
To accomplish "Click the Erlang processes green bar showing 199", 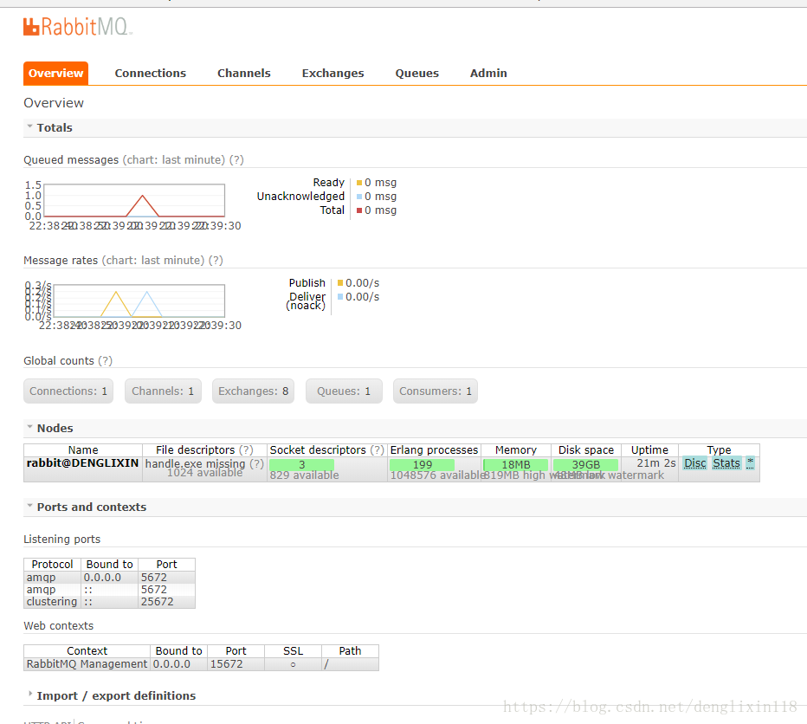I will click(x=422, y=465).
